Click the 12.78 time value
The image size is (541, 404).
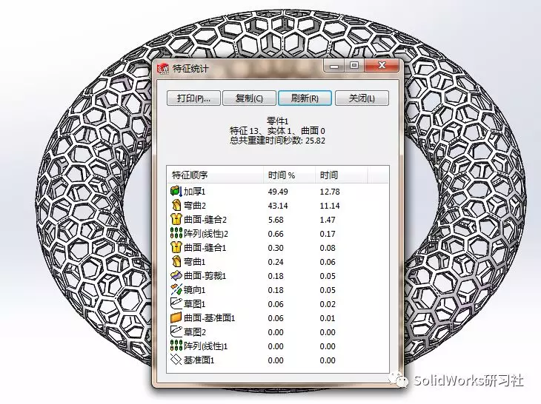coord(330,192)
